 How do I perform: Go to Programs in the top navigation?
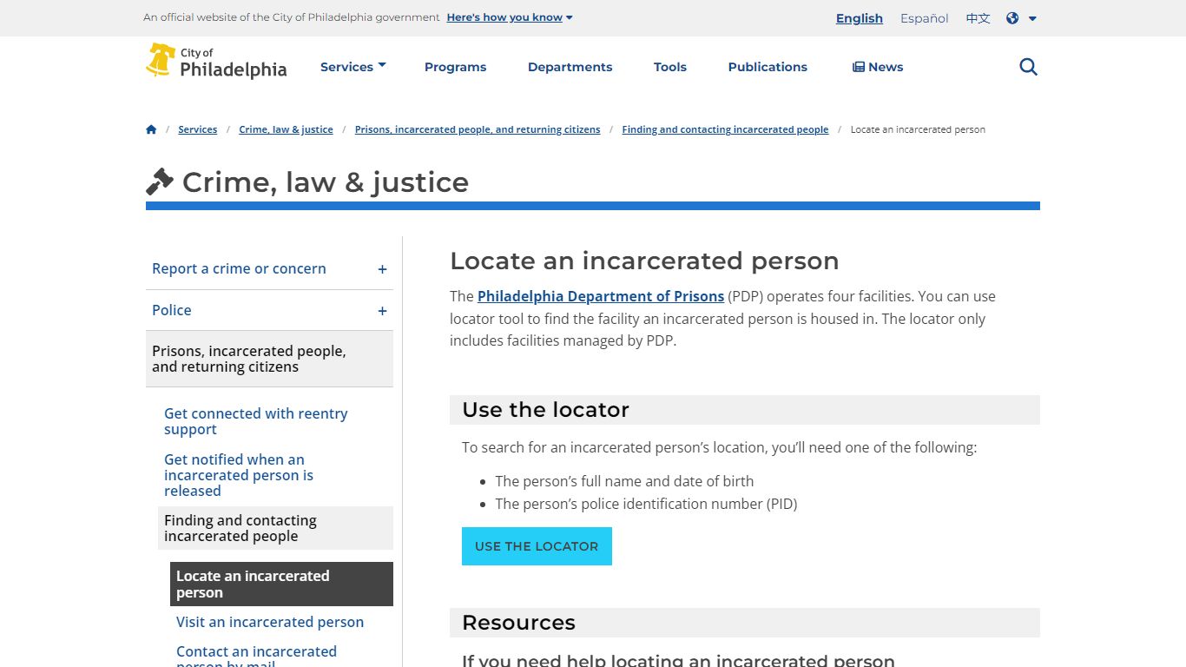point(455,67)
